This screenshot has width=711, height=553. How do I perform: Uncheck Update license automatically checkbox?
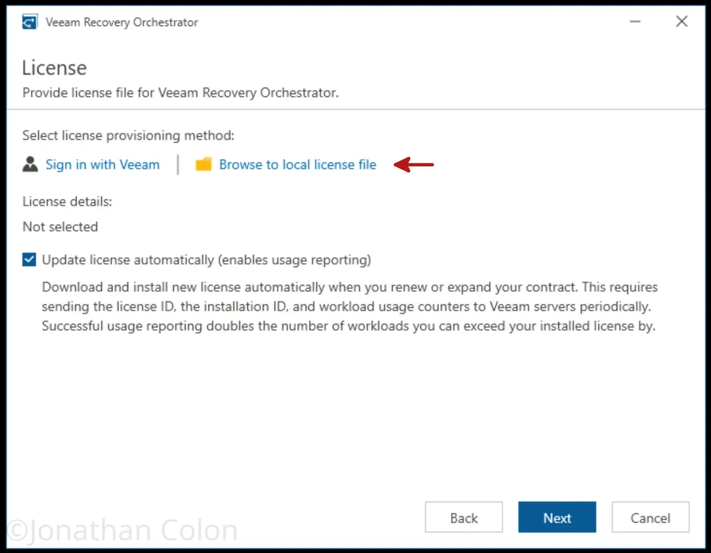[29, 259]
